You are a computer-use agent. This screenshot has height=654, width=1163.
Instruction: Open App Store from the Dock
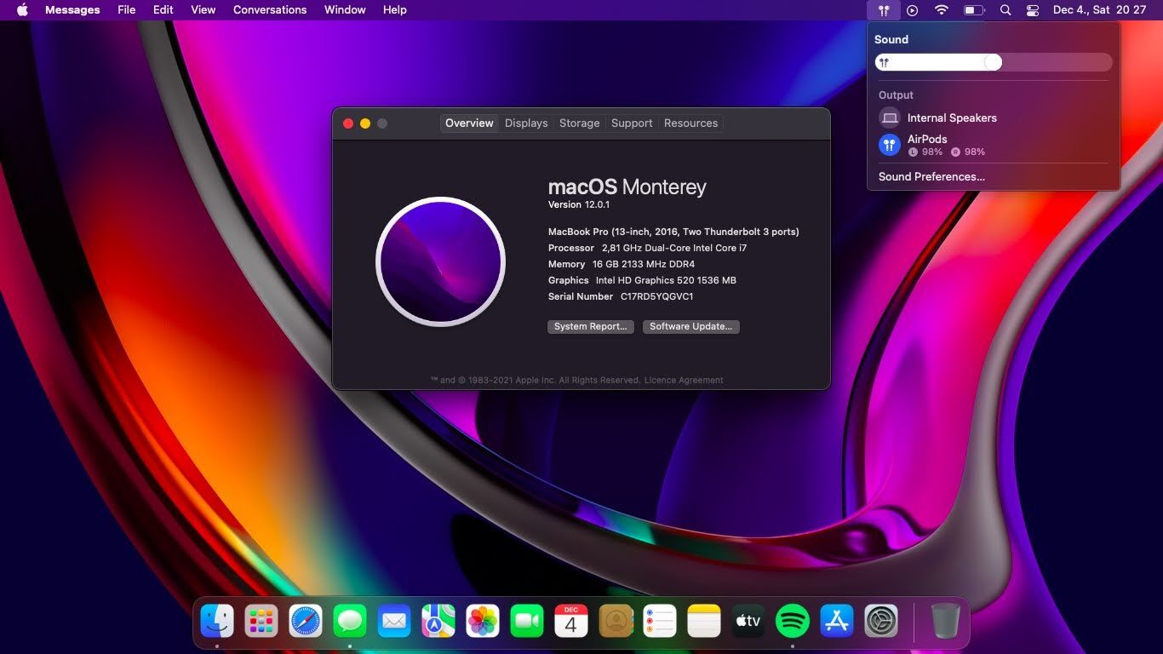[837, 621]
